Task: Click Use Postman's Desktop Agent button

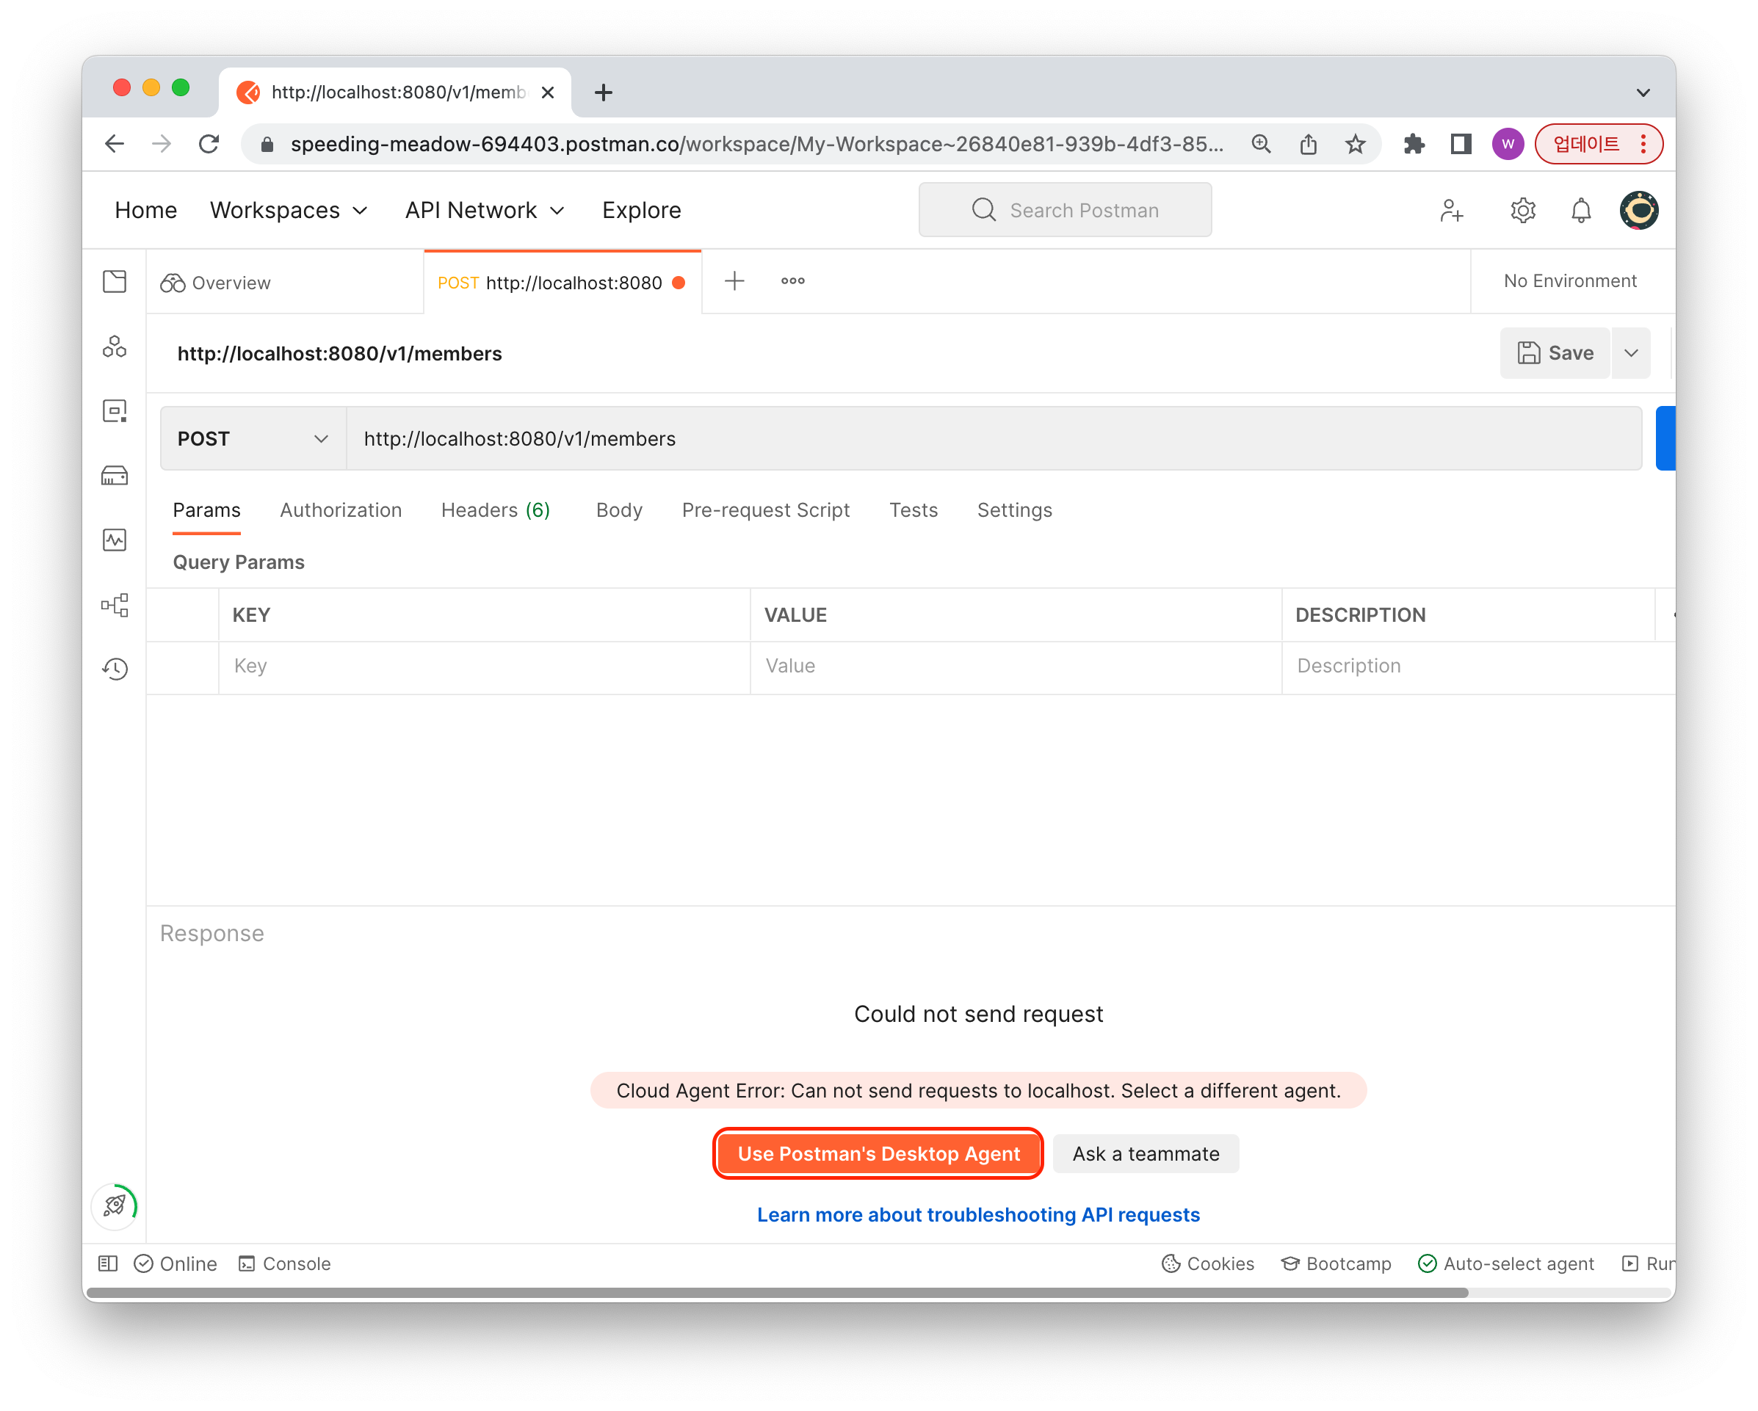Action: pyautogui.click(x=878, y=1153)
